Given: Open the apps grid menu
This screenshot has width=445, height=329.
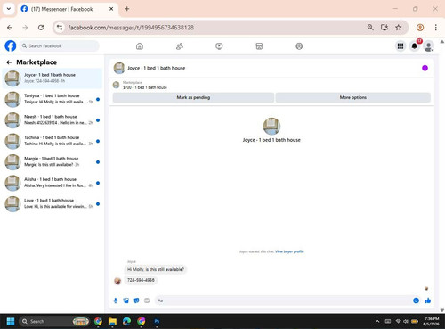Looking at the screenshot, I should click(x=400, y=46).
